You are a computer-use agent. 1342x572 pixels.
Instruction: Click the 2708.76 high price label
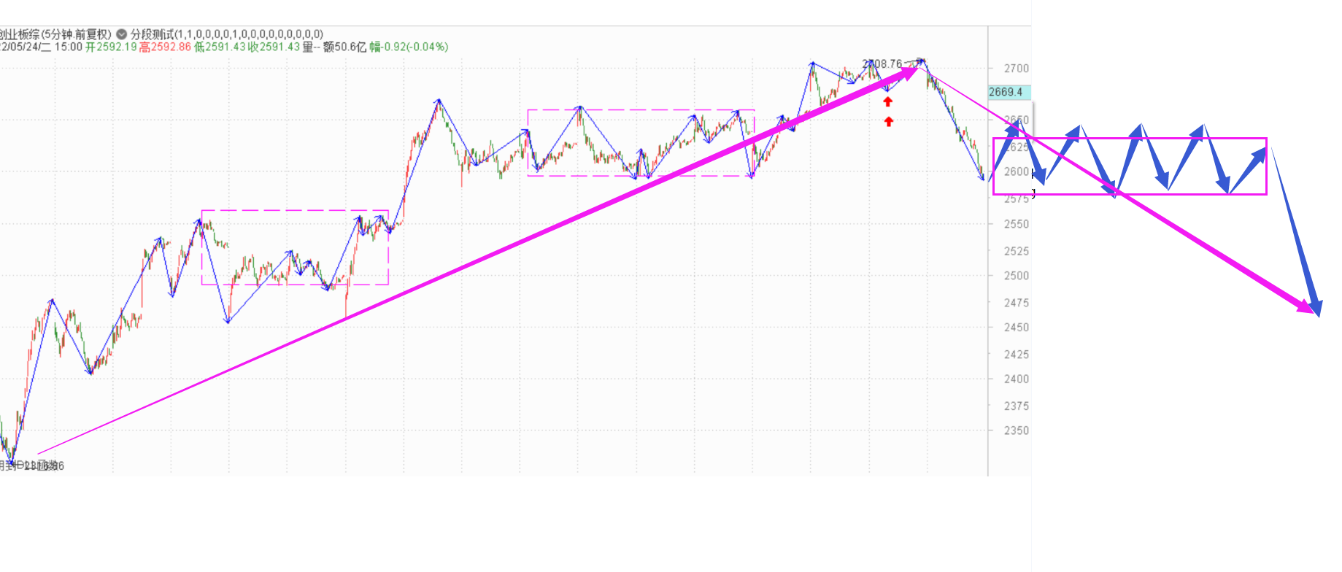882,64
